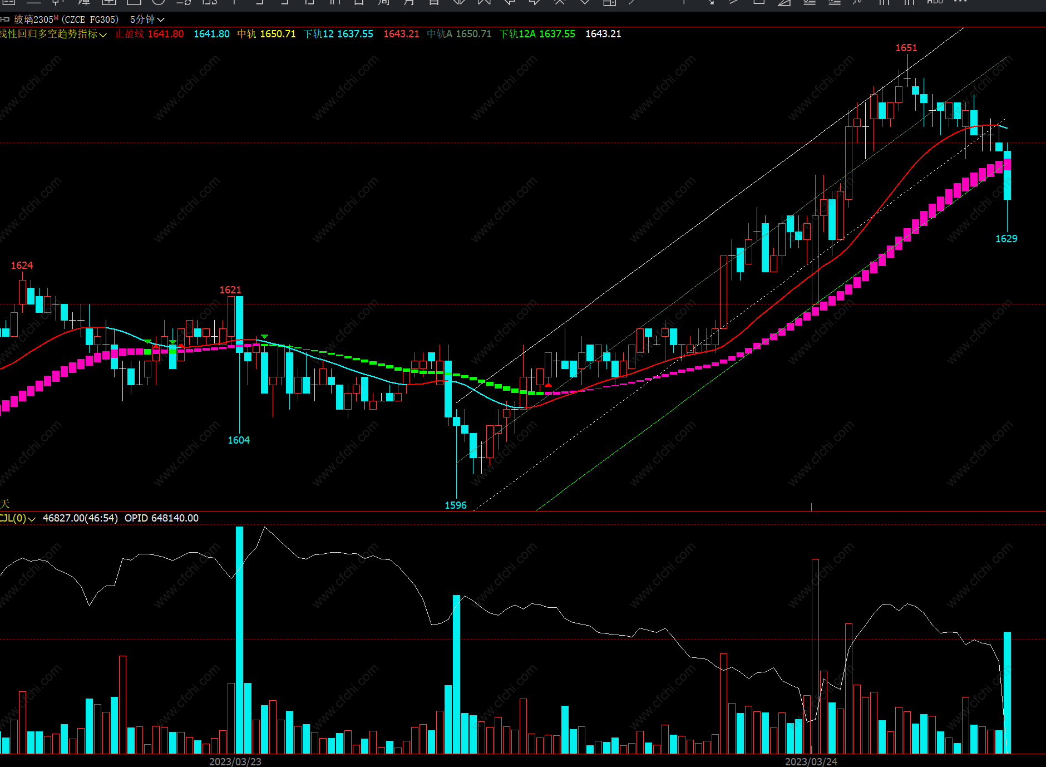Click the tall red-outlined volume bar on 03/24
This screenshot has height=767, width=1046.
coord(815,656)
